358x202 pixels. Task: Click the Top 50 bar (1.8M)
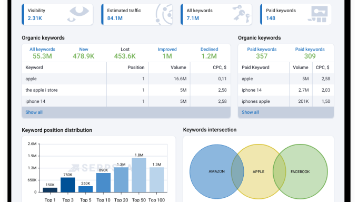tap(139, 175)
